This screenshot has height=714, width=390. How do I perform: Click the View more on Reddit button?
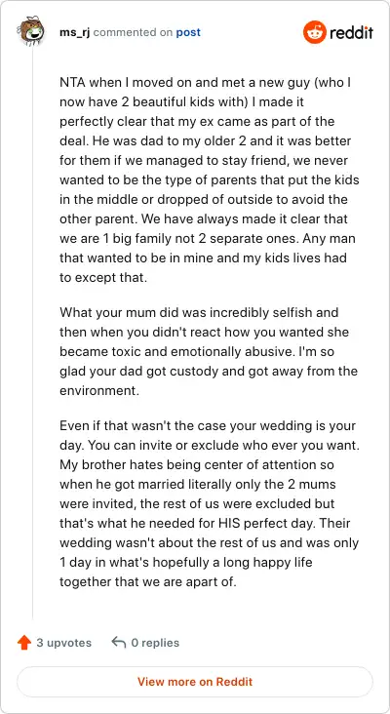pos(195,682)
